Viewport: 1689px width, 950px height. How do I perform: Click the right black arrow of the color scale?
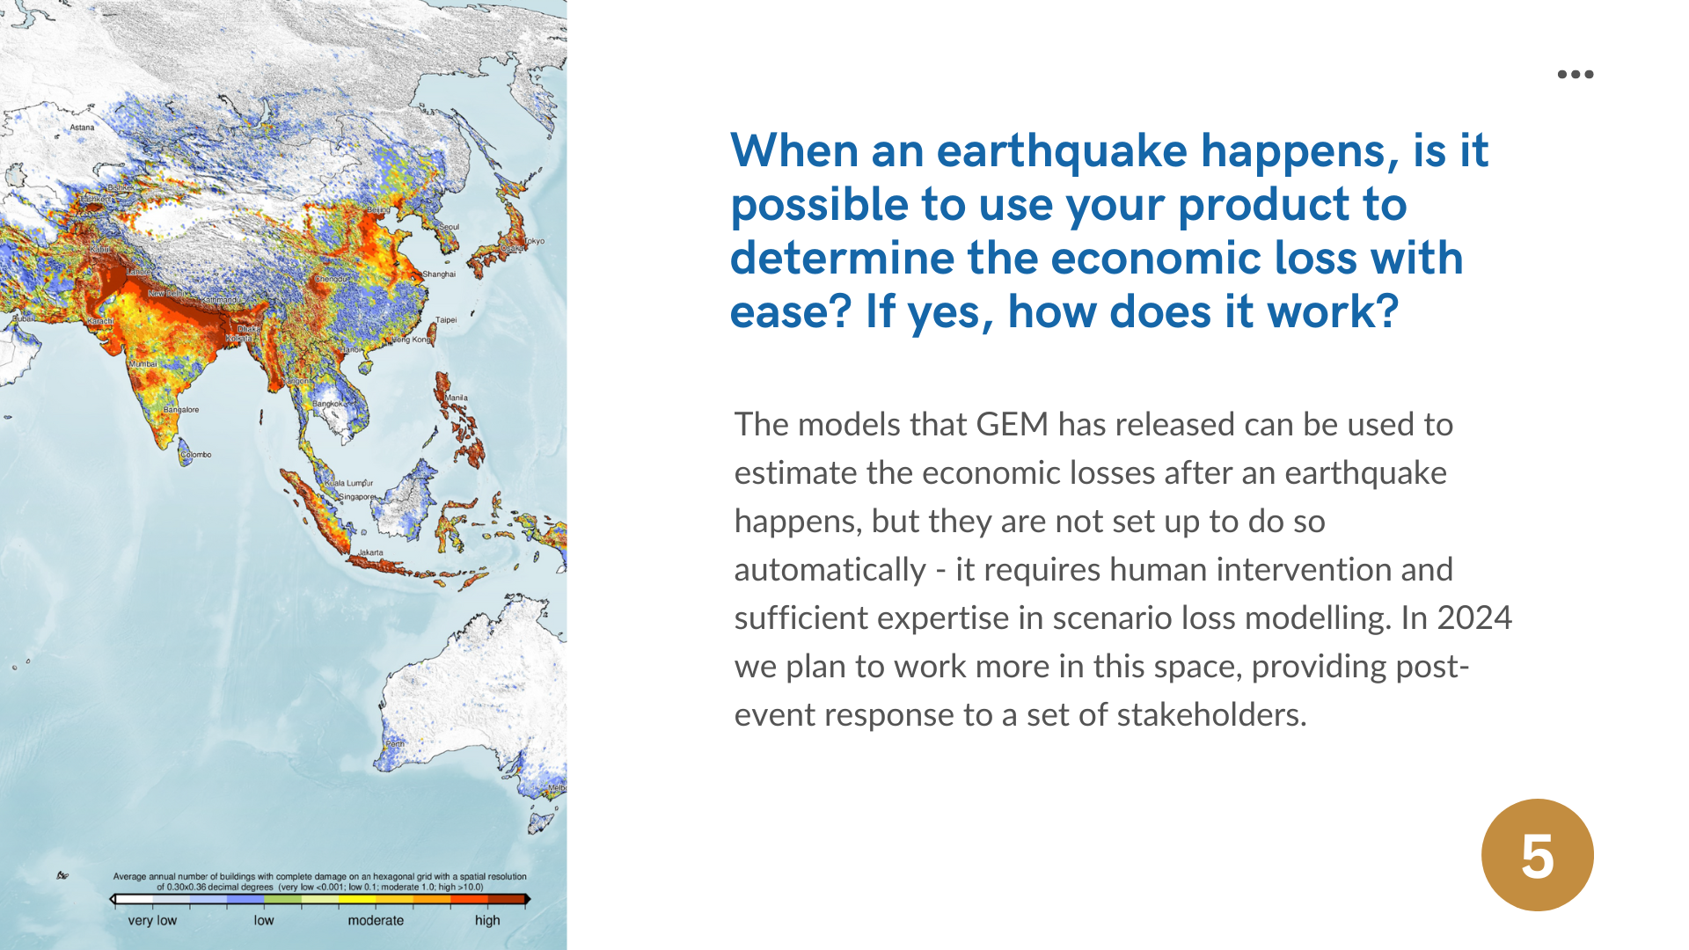coord(527,899)
